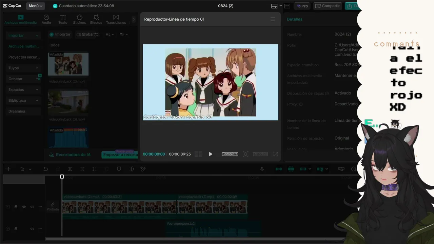434x244 pixels.
Task: Undo the last action
Action: click(45, 169)
